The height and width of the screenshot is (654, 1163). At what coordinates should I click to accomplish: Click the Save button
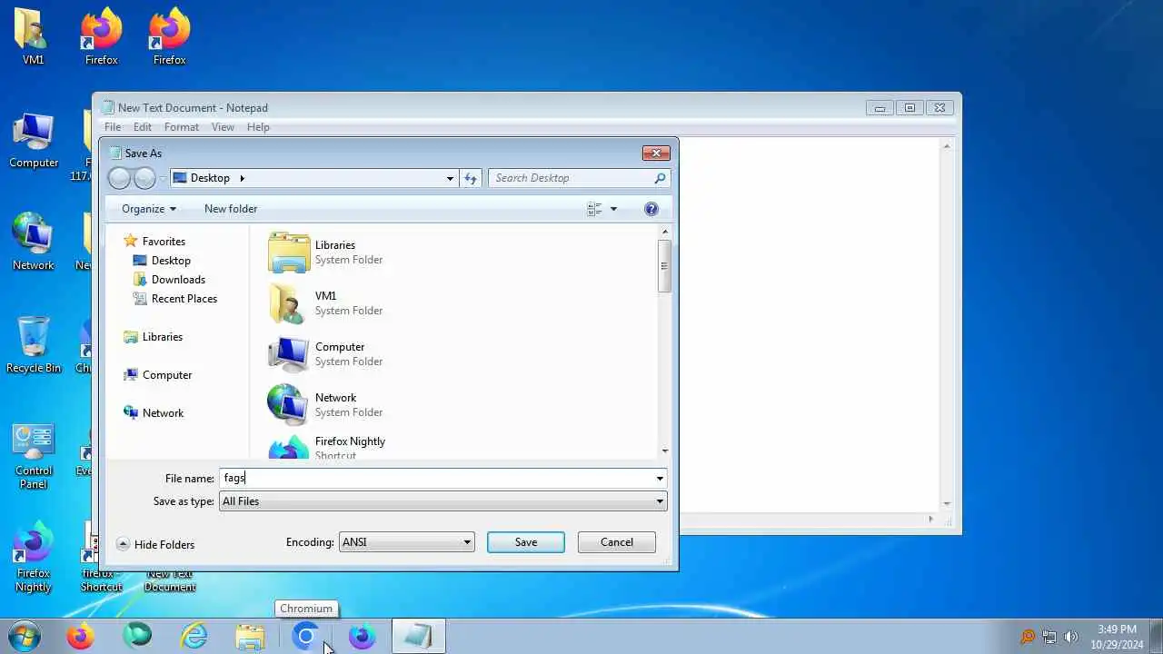click(526, 542)
